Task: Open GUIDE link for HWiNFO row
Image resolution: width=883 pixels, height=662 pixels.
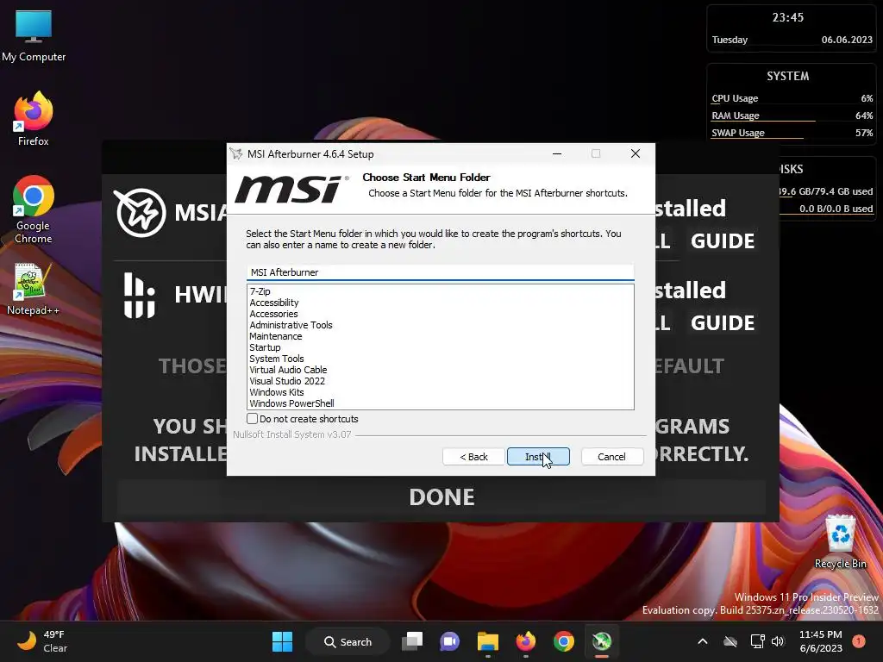Action: click(723, 322)
